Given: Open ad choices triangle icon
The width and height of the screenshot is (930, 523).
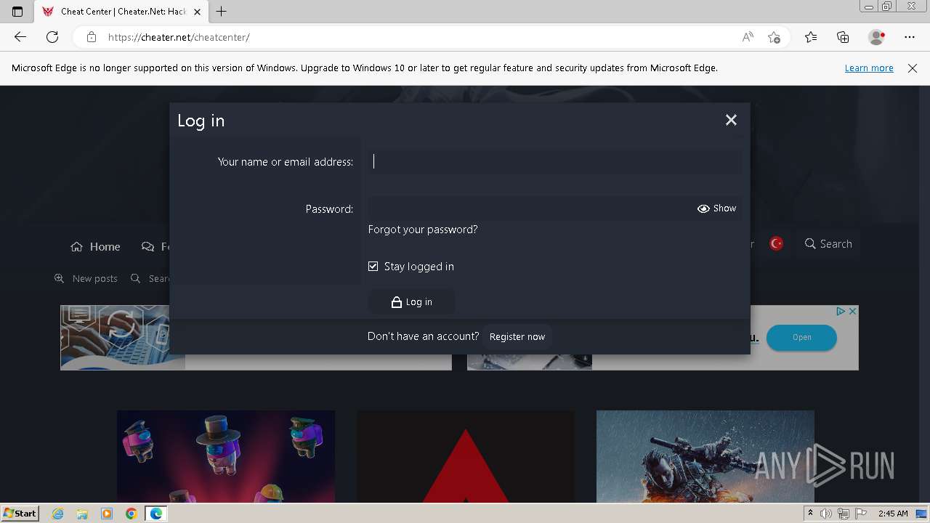Looking at the screenshot, I should coord(841,311).
